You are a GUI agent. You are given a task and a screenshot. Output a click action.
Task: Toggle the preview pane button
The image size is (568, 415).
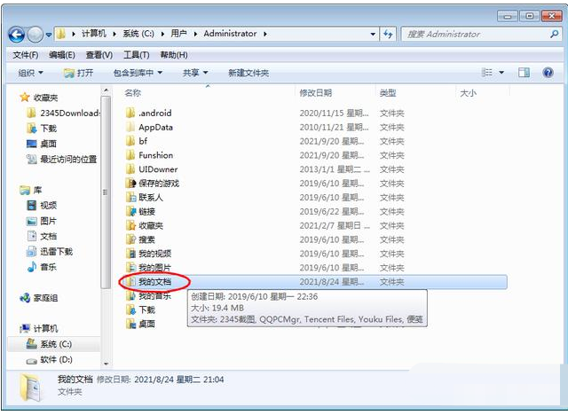pos(524,73)
